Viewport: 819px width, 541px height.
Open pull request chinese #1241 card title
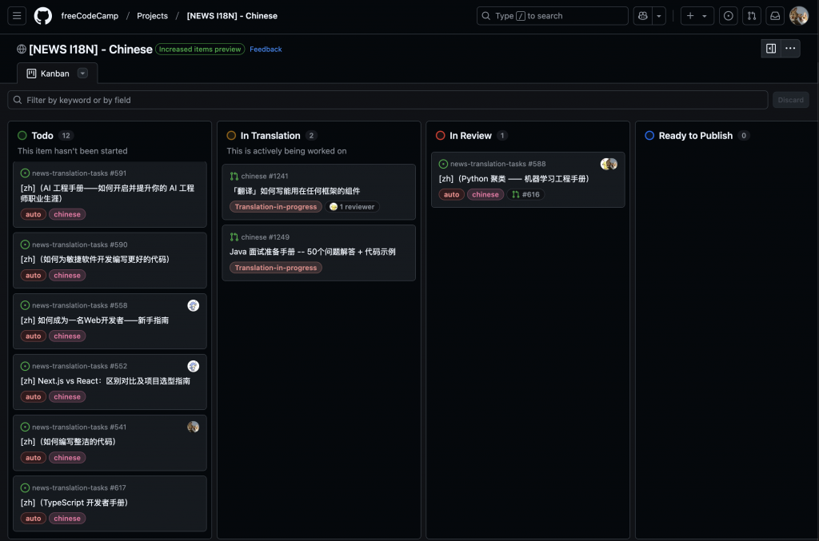pos(295,191)
